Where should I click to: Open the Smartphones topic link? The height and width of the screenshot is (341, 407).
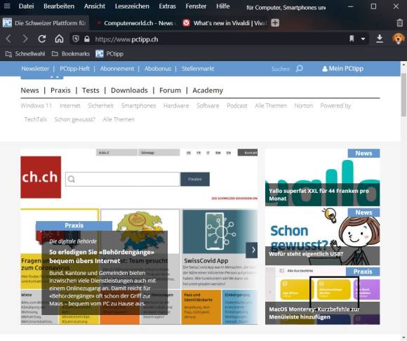click(138, 106)
